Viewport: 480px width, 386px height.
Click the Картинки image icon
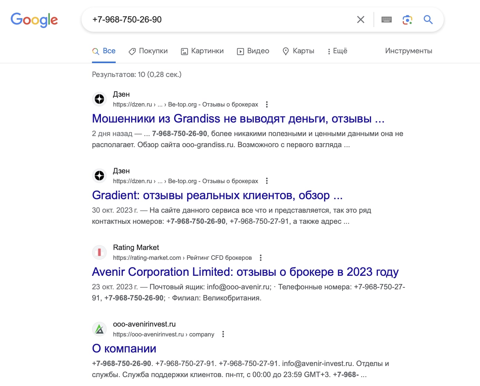tap(184, 51)
